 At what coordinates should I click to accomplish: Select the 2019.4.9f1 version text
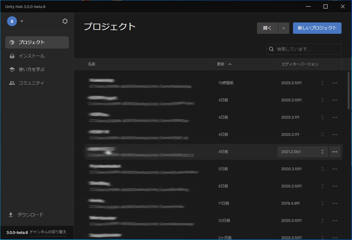pos(290,203)
